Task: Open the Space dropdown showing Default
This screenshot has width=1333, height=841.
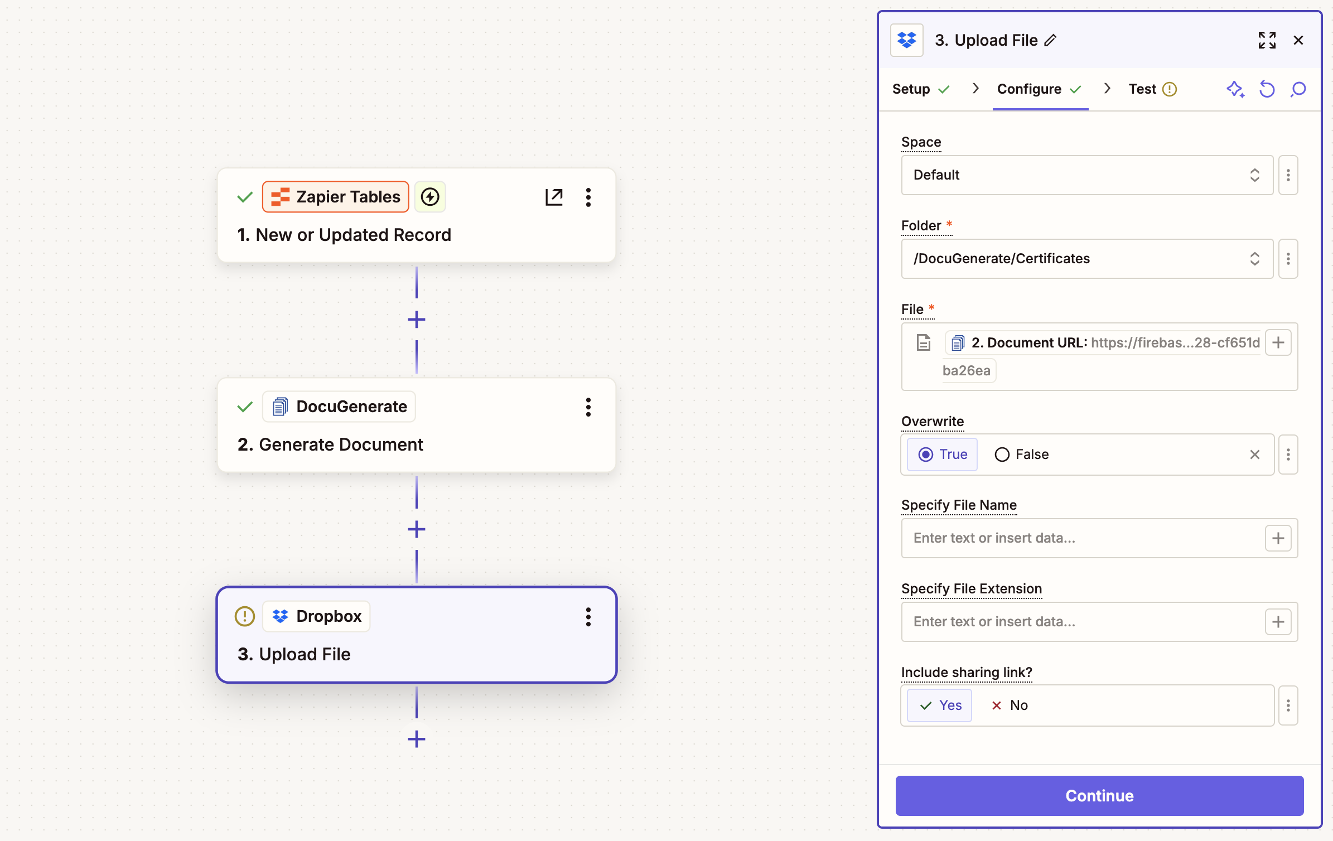Action: (1087, 175)
